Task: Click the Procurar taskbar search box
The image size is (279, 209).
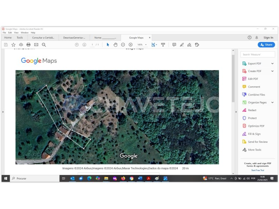Action: click(x=35, y=178)
